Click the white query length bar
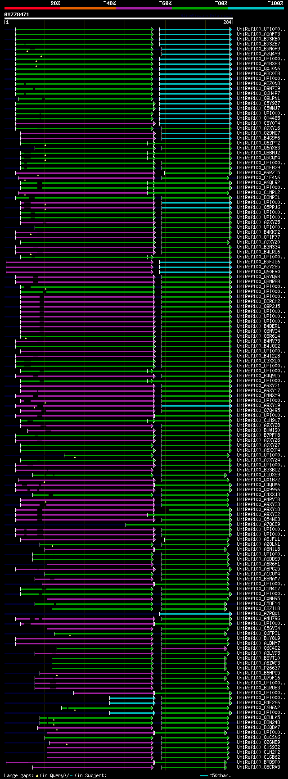Image resolution: width=288 pixels, height=779 pixels. [x=118, y=18]
